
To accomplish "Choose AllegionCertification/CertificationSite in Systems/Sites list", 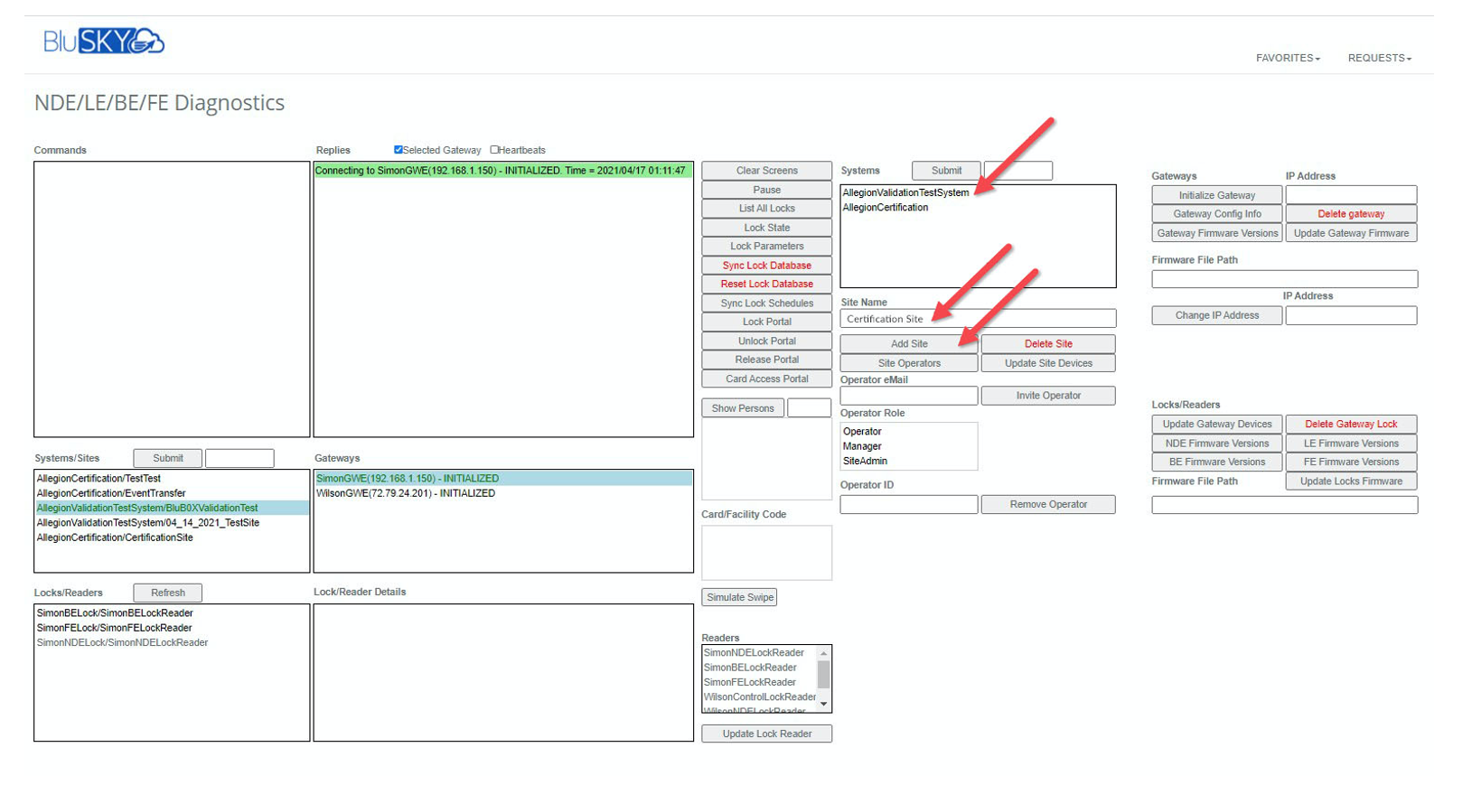I will tap(115, 537).
